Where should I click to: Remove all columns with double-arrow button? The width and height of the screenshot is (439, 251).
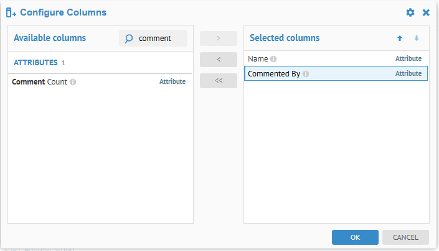coord(218,81)
